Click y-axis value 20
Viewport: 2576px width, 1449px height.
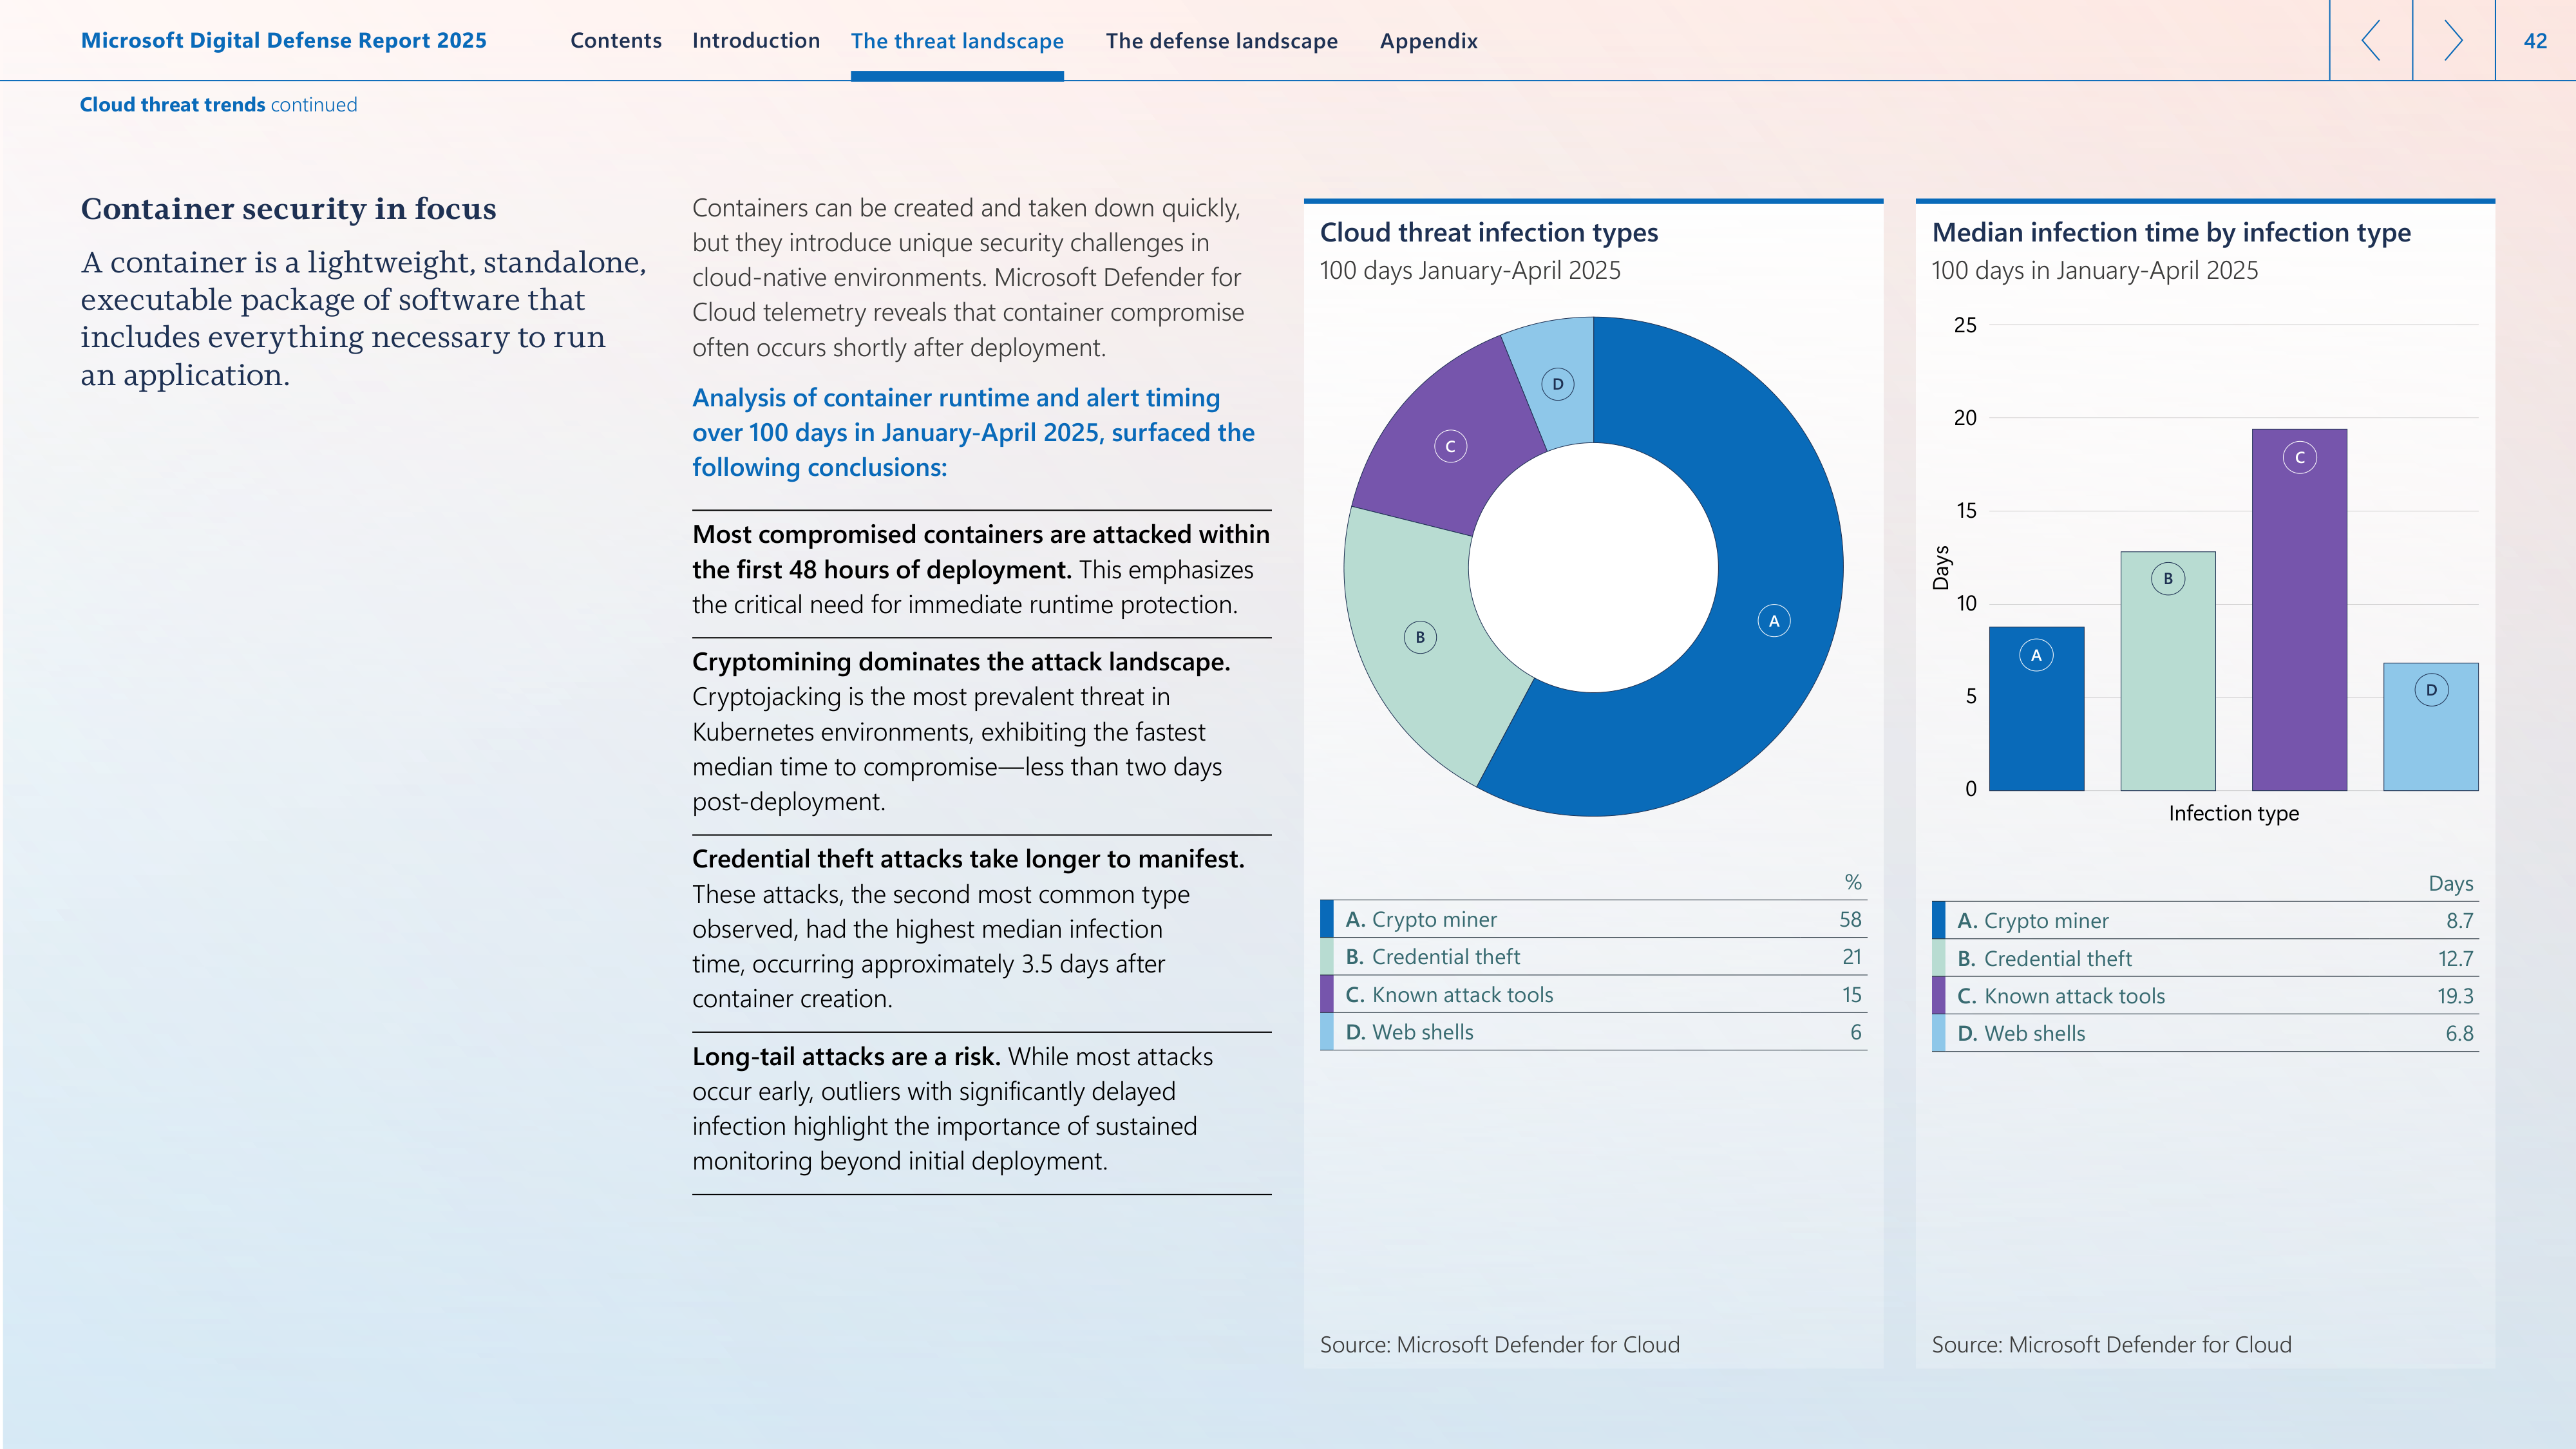click(1965, 418)
